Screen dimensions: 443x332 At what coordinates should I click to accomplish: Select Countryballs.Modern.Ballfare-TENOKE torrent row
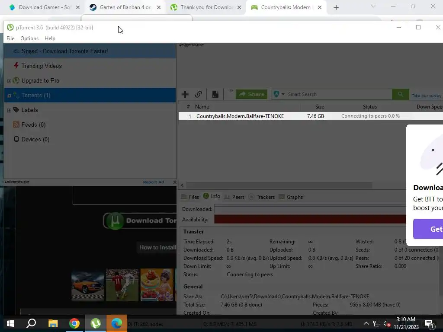(311, 116)
